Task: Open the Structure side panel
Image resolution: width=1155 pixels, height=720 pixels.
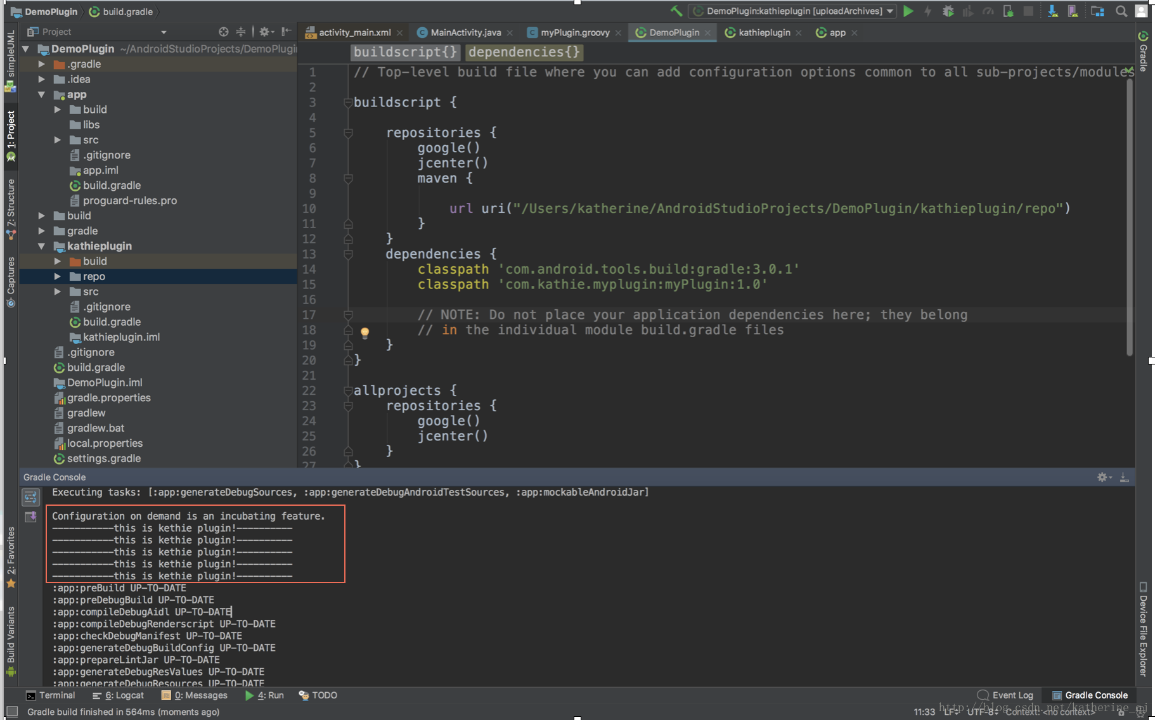Action: pyautogui.click(x=11, y=209)
